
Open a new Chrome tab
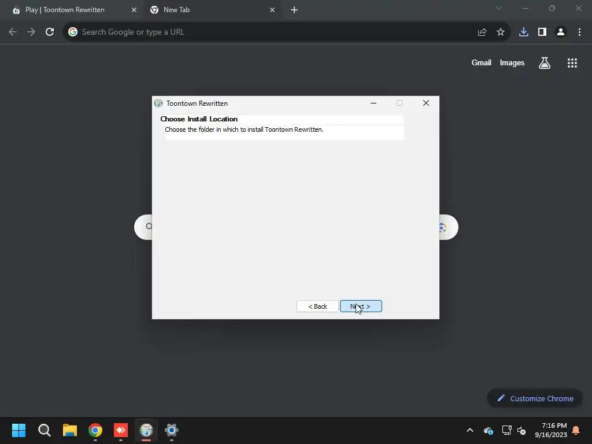294,10
